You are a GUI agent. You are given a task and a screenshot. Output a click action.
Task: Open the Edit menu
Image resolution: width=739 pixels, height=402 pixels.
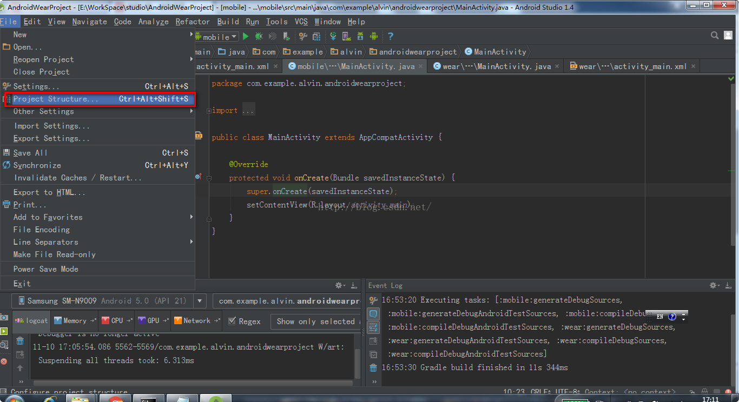click(x=32, y=22)
